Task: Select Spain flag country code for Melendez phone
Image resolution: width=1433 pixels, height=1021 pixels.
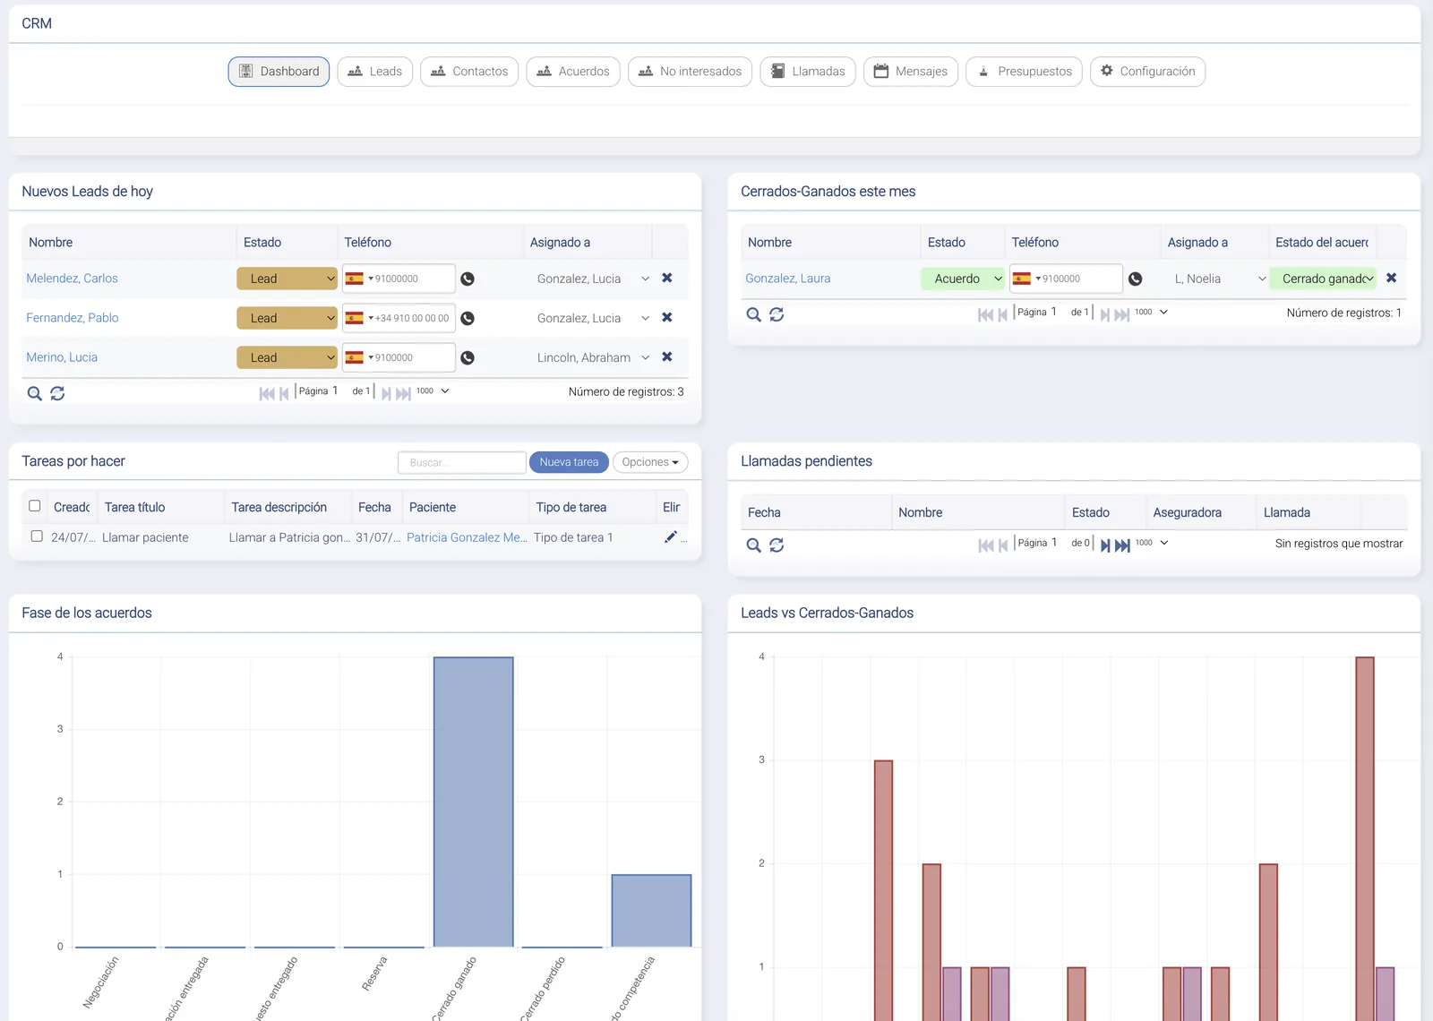Action: pos(359,279)
